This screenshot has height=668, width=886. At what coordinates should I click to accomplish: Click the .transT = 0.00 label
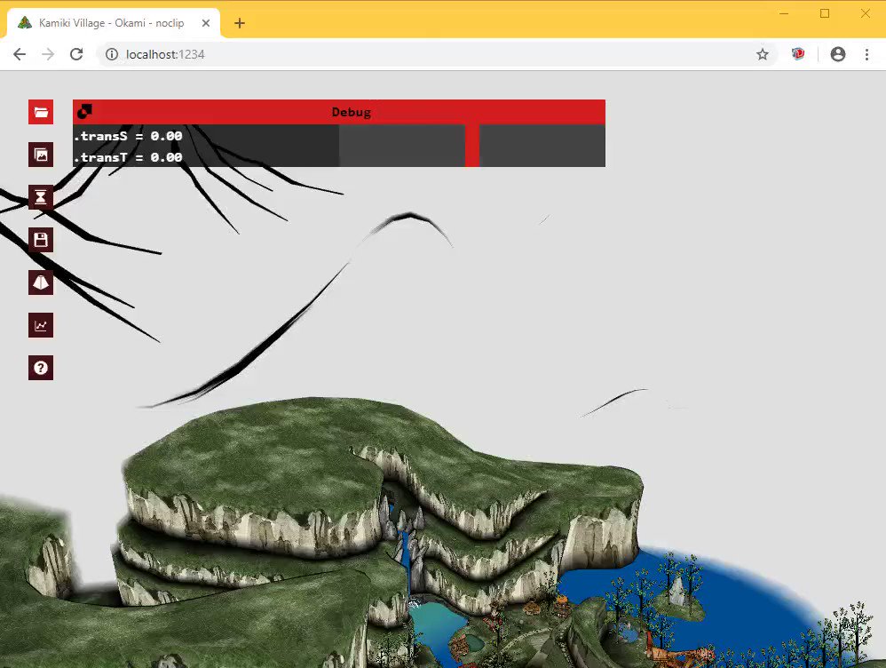point(129,157)
